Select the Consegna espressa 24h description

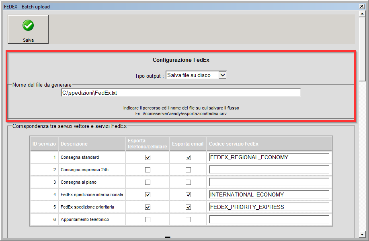click(84, 170)
